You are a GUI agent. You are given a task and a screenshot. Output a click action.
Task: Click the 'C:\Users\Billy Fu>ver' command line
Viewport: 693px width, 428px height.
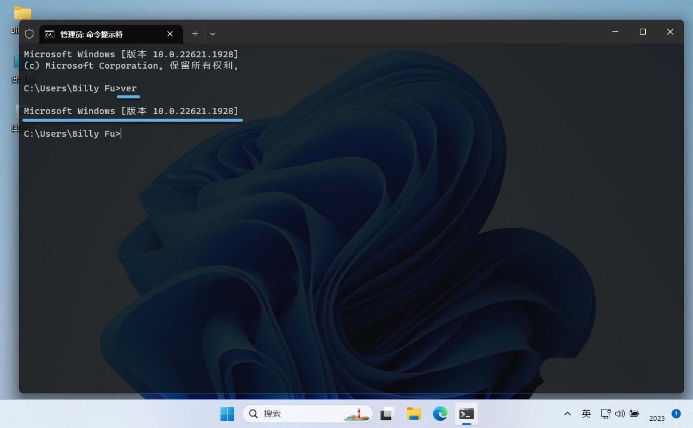tap(80, 88)
